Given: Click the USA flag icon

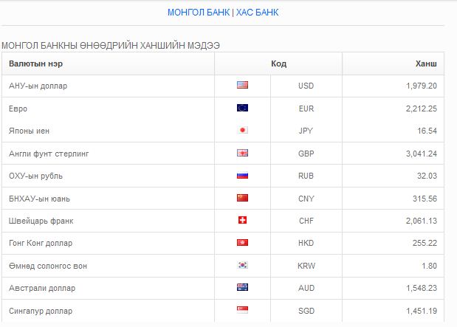Looking at the screenshot, I should pos(242,86).
